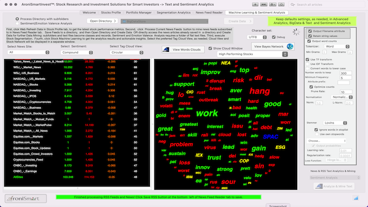368x207 pixels.
Task: Switch to the Portfolio Manager tab
Action: pos(139,13)
